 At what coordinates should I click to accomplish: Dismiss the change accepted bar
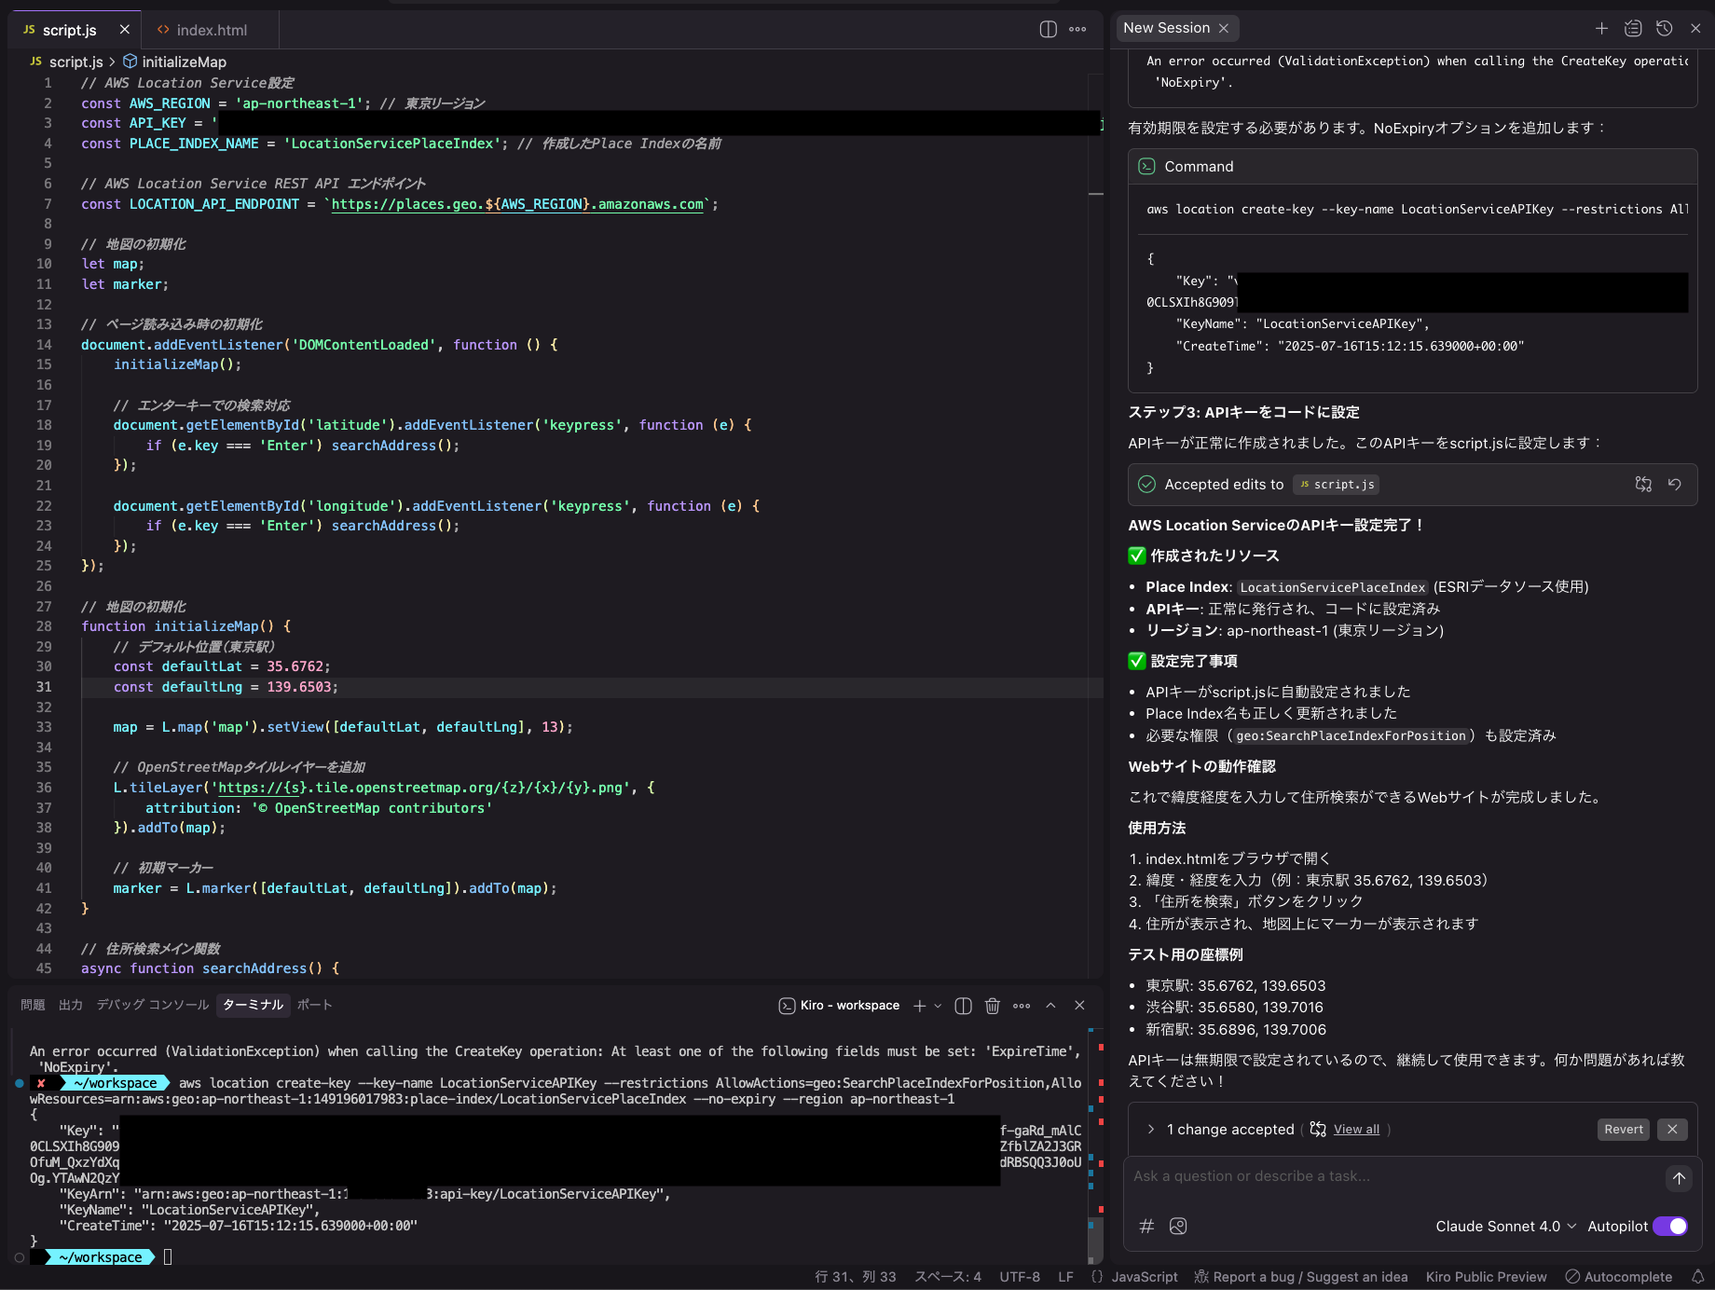(1672, 1130)
